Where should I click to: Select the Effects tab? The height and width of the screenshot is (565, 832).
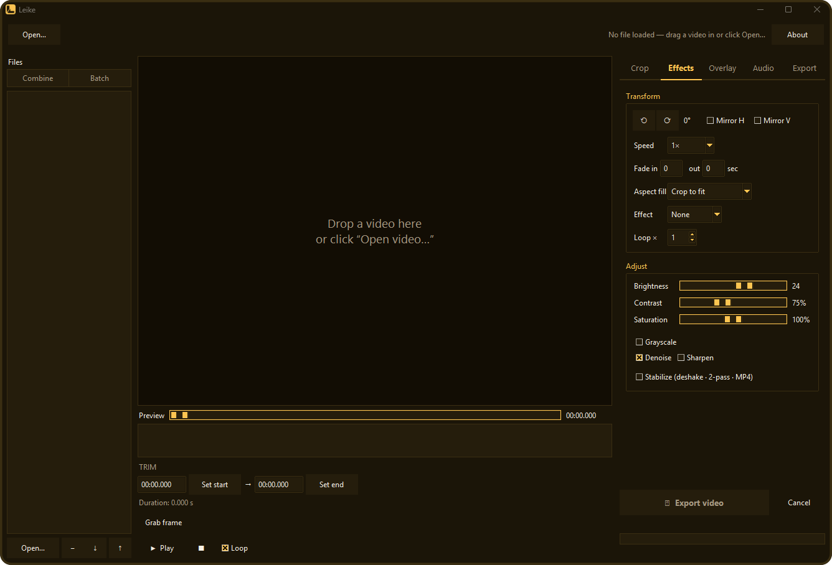coord(681,68)
